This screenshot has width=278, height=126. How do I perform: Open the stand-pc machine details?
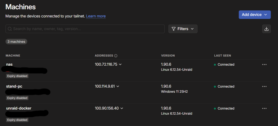tap(14, 87)
